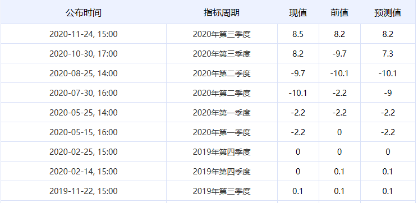This screenshot has width=418, height=203.
Task: Click the 现值 -10.1 in the 2020-07-30 row
Action: [298, 93]
